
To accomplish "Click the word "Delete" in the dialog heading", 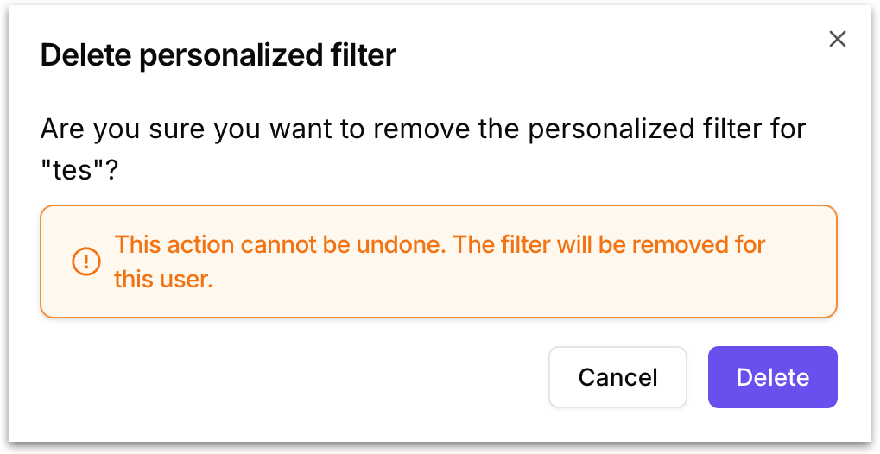I will coord(85,56).
